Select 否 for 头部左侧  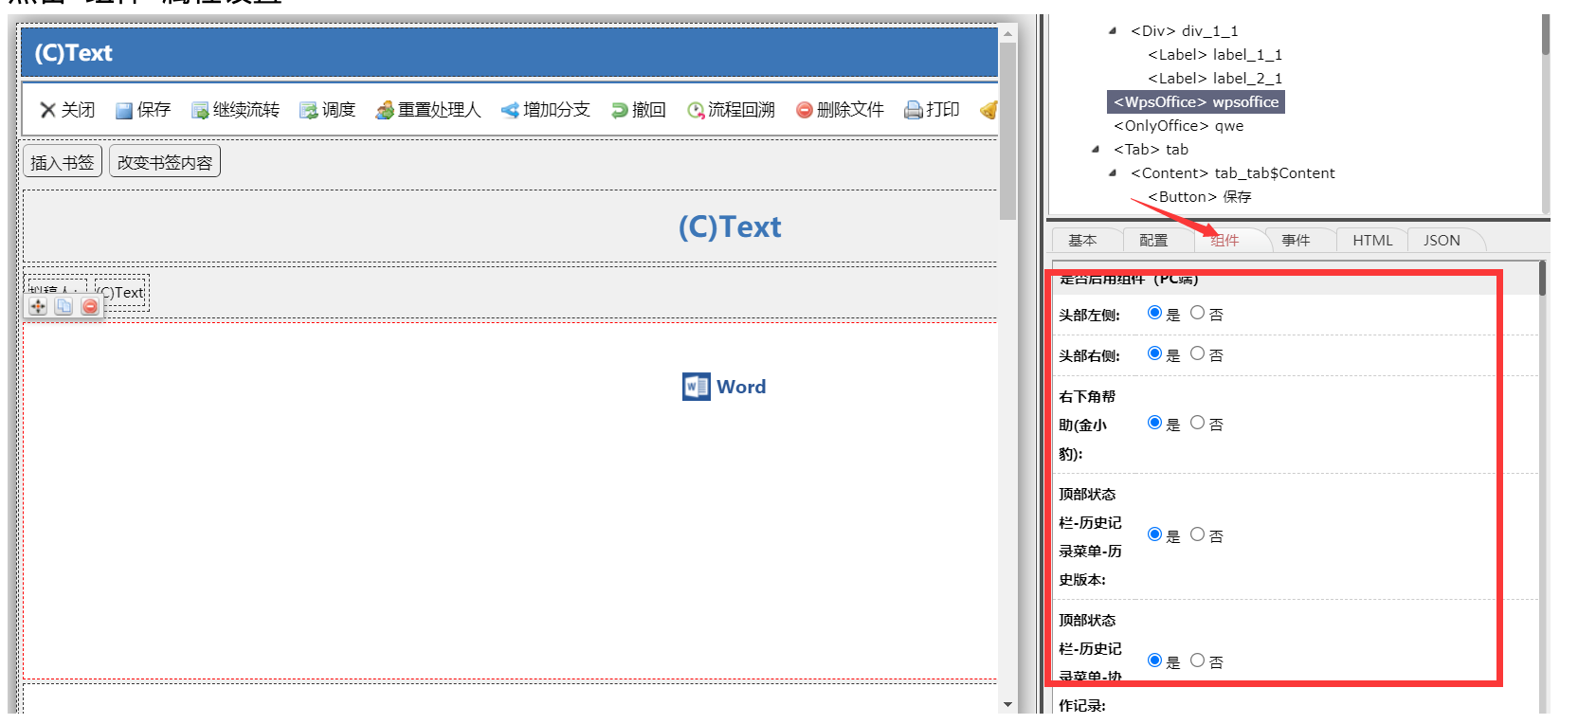tap(1198, 313)
